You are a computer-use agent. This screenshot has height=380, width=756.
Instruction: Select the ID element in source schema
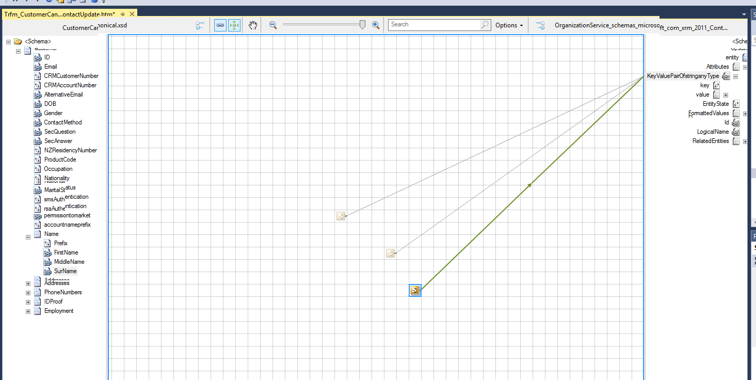[x=47, y=57]
